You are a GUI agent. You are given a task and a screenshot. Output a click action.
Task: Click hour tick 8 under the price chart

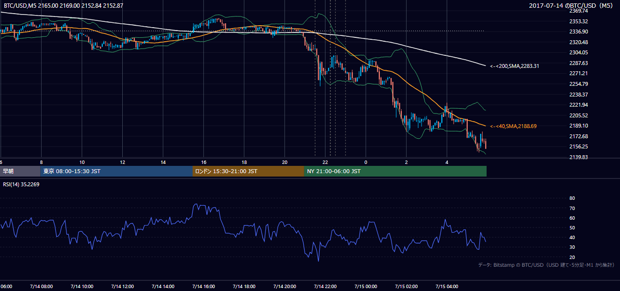[41, 162]
